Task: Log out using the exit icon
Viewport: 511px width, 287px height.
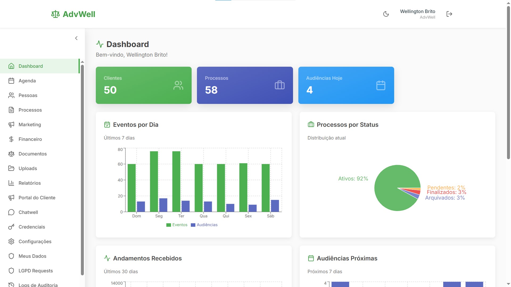Action: 449,14
